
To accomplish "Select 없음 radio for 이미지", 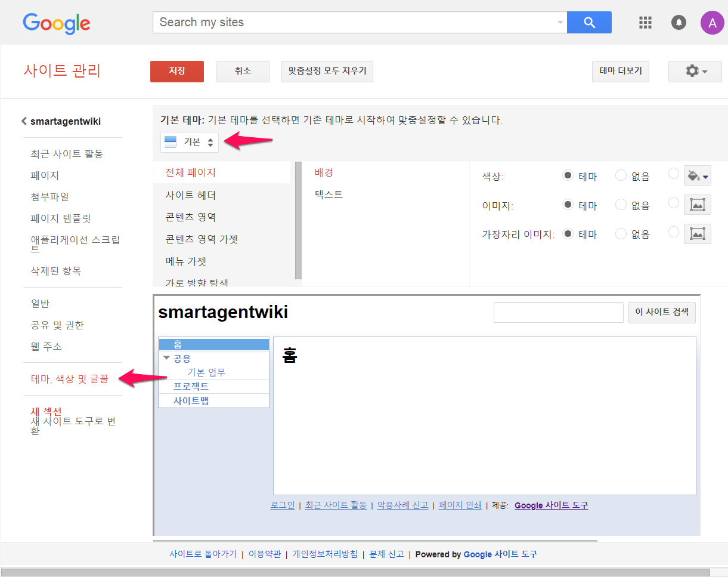I will click(621, 205).
